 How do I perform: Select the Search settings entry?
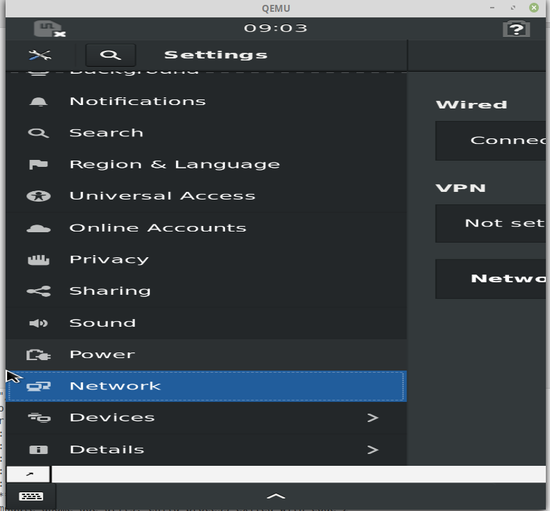pos(206,133)
